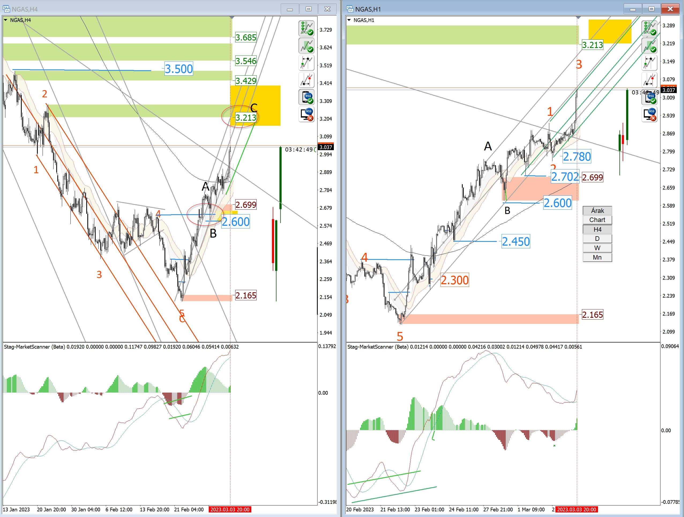
Task: Click desktop MSG alert icon on H1 chart
Action: (649, 114)
